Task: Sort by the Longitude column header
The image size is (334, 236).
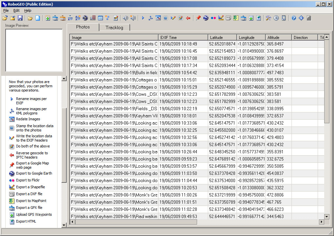Action: tap(251, 38)
